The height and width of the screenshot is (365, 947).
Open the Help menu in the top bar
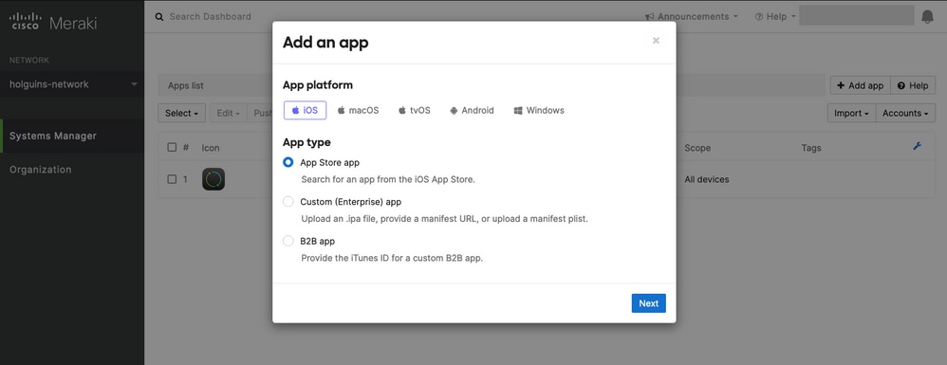click(775, 17)
